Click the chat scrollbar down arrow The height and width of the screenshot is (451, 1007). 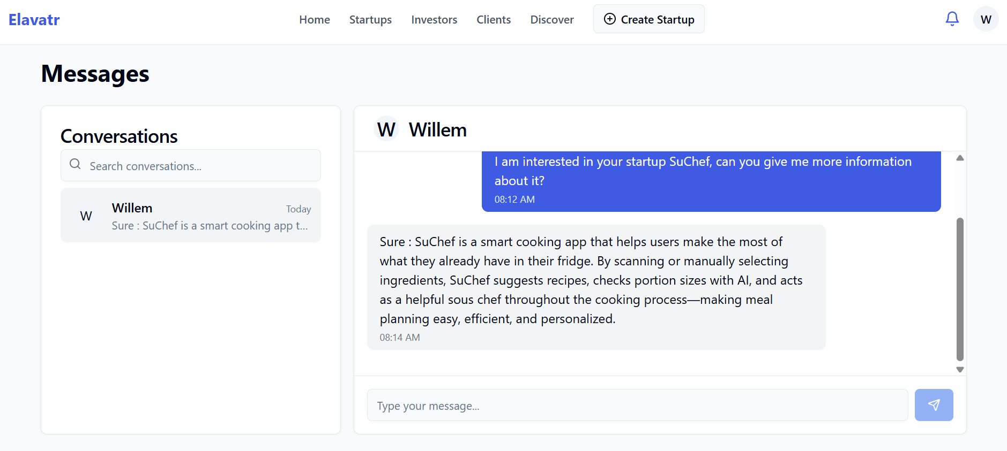(960, 370)
